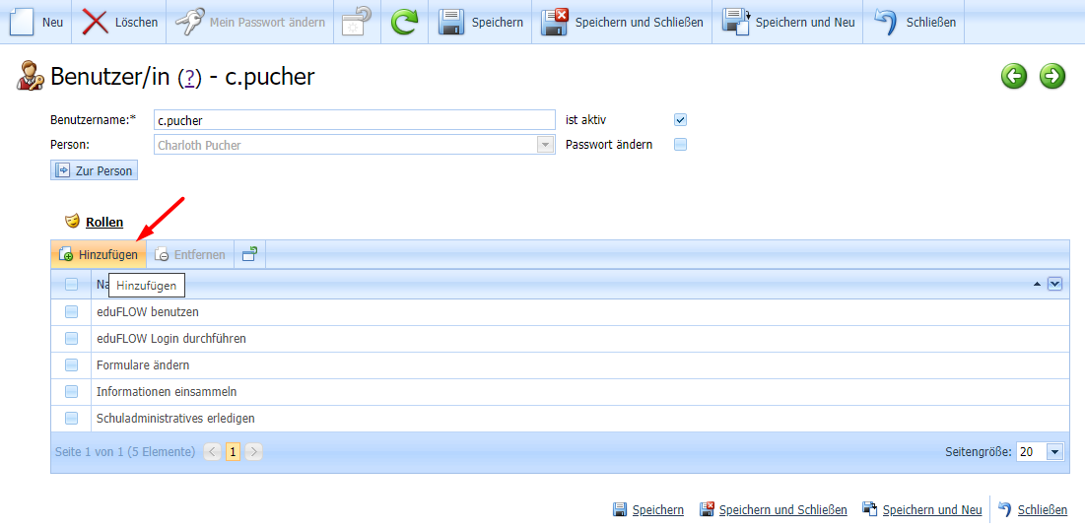Click the green refresh arrow icon

[x=404, y=22]
